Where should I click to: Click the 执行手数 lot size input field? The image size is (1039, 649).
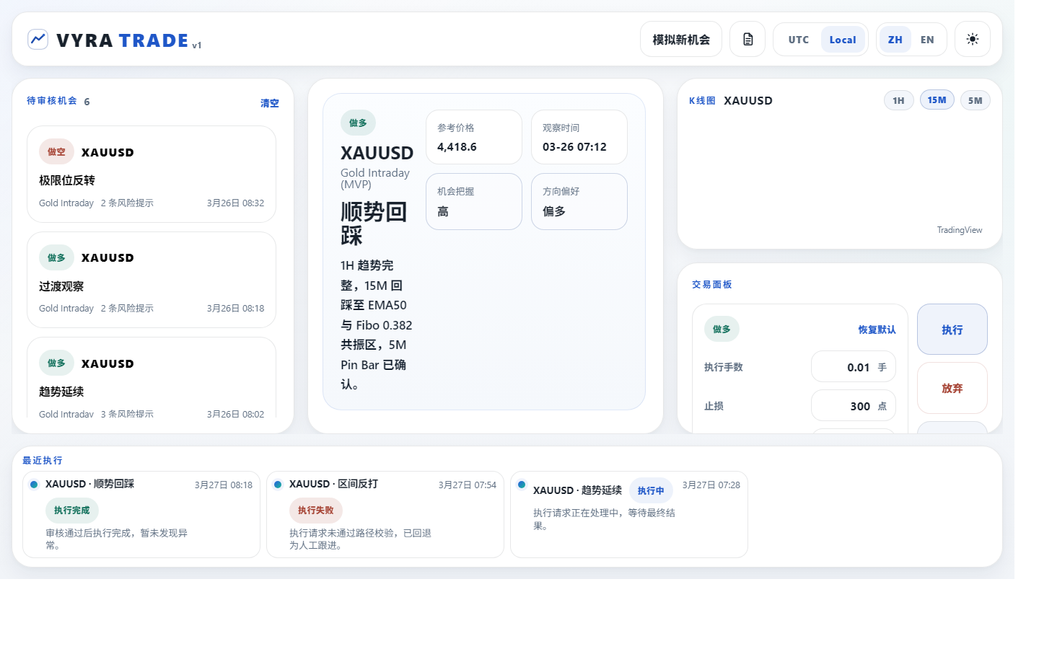(854, 366)
